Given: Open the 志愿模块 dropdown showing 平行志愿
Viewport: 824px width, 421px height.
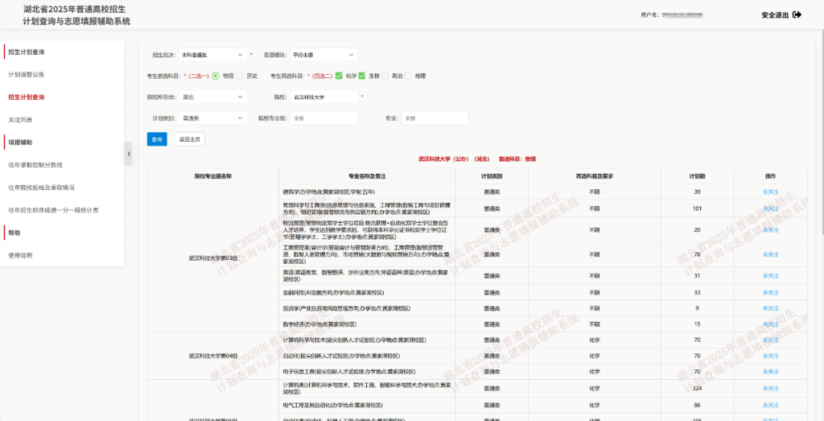Looking at the screenshot, I should point(323,55).
